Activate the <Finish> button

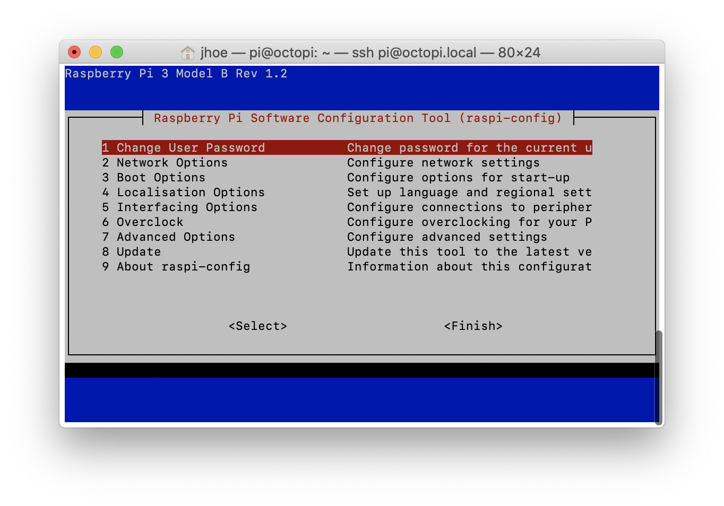pyautogui.click(x=473, y=326)
